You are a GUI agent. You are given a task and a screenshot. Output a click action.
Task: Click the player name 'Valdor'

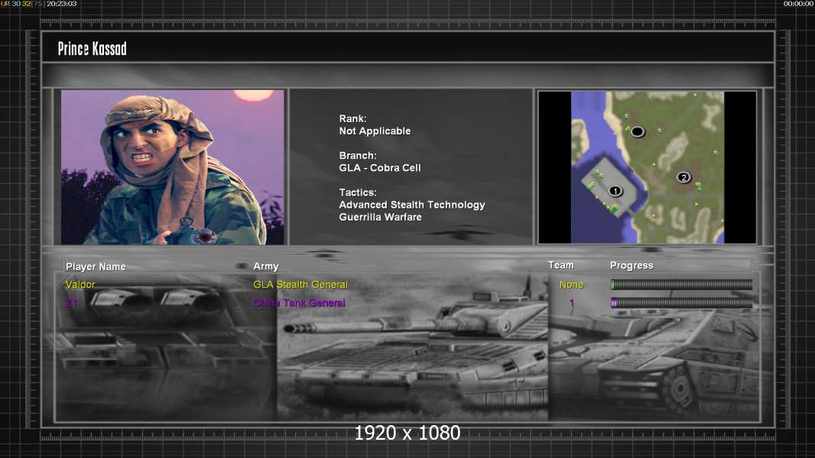point(80,285)
